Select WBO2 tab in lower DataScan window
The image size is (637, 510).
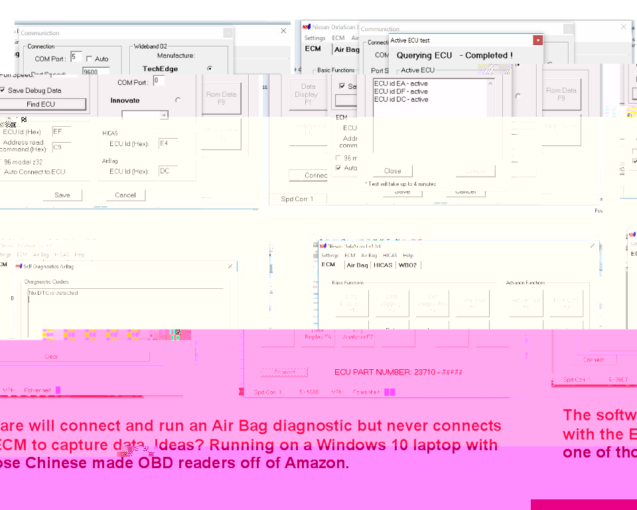tap(407, 265)
